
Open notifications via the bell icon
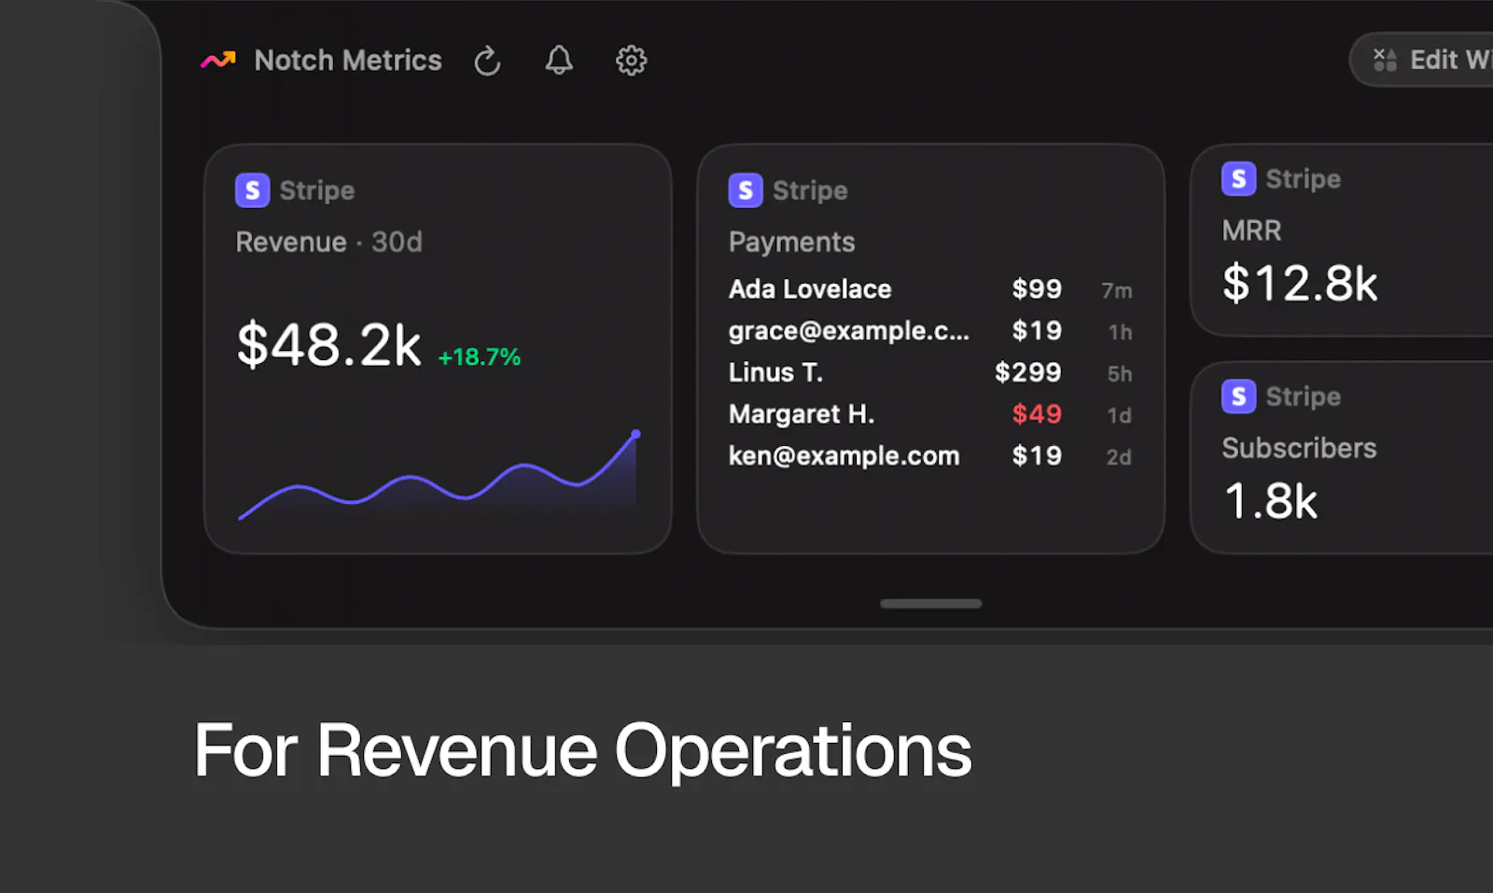(559, 61)
